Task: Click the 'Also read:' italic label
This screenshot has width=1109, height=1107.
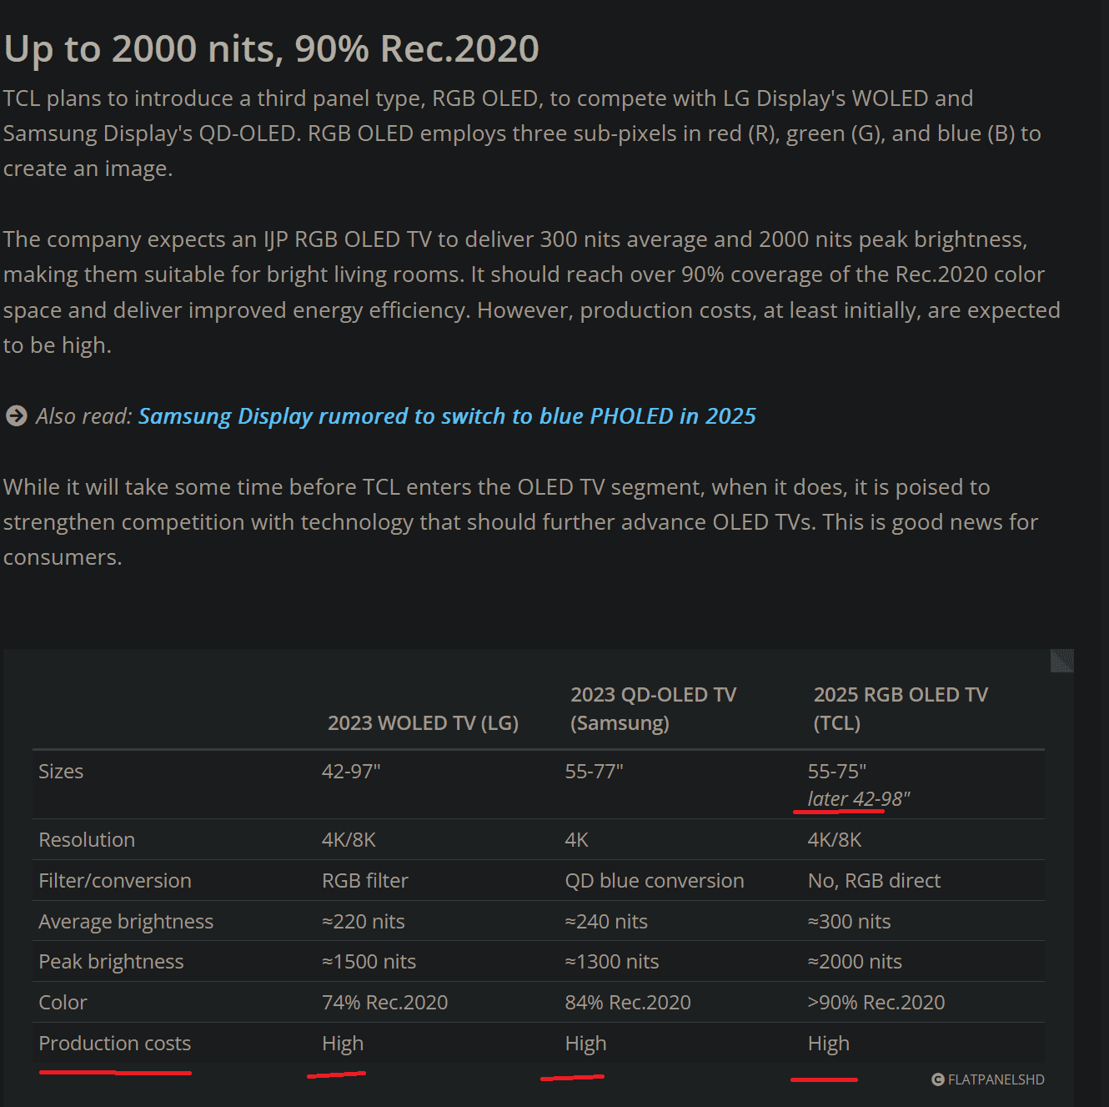Action: tap(83, 416)
